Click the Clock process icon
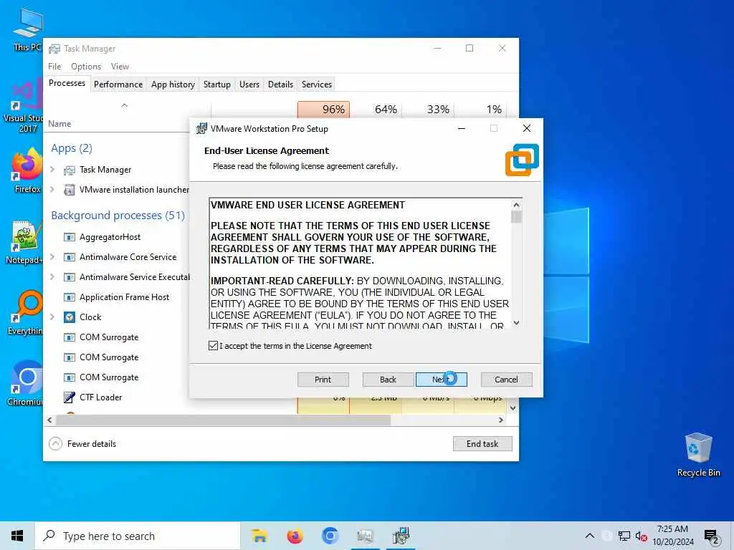734x550 pixels. 70,317
